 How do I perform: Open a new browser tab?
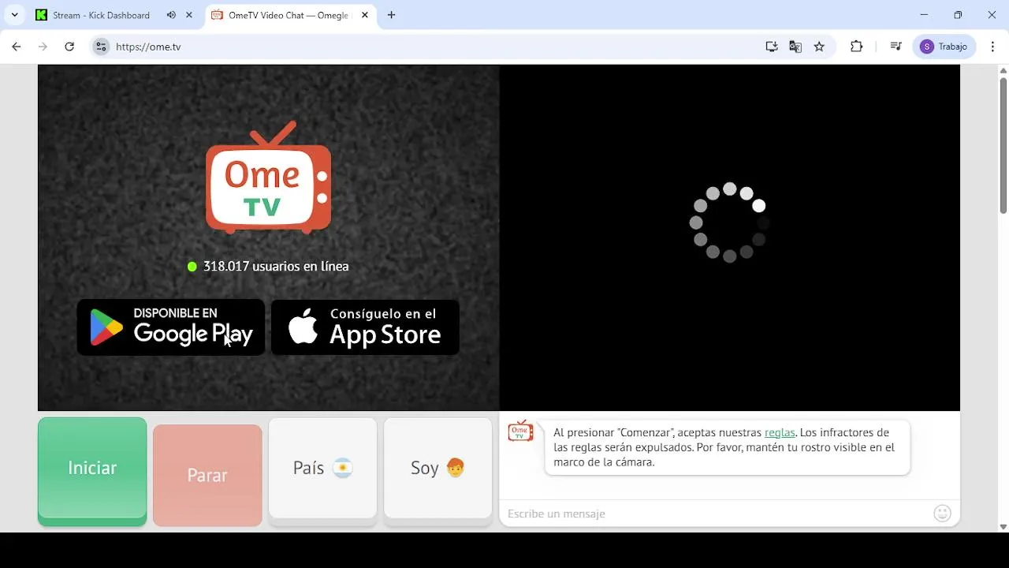(x=391, y=15)
